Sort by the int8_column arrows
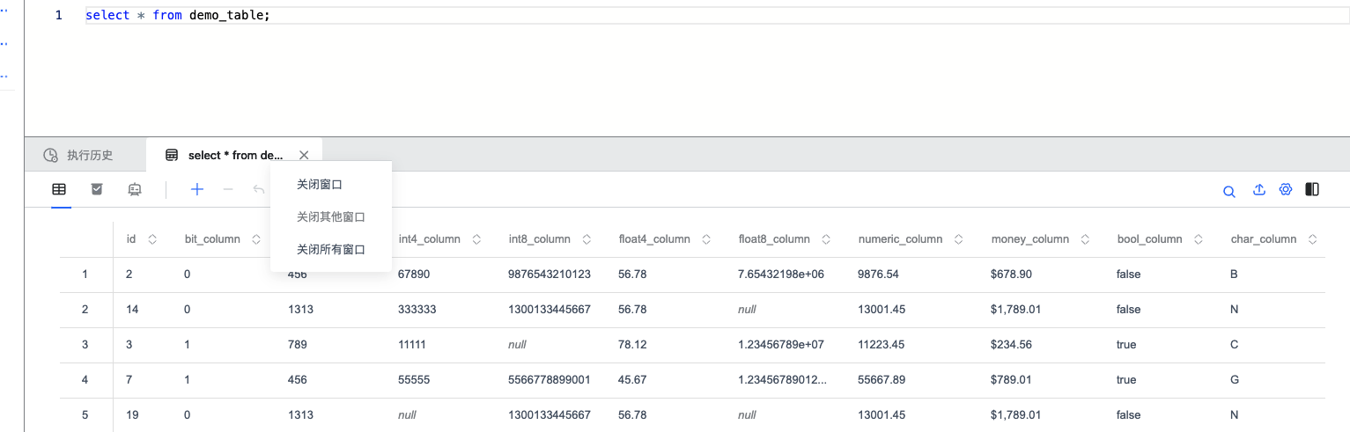 (x=587, y=239)
